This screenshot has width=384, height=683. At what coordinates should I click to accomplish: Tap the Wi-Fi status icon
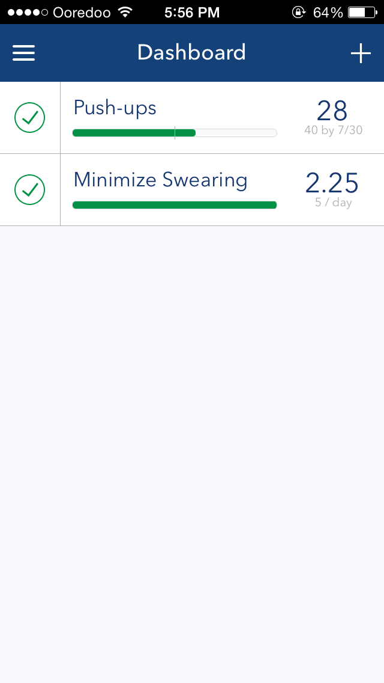(125, 12)
